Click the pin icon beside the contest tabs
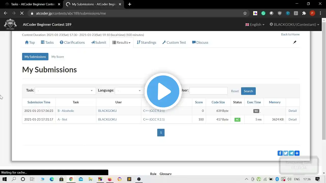326x183 pixels. [x=295, y=42]
